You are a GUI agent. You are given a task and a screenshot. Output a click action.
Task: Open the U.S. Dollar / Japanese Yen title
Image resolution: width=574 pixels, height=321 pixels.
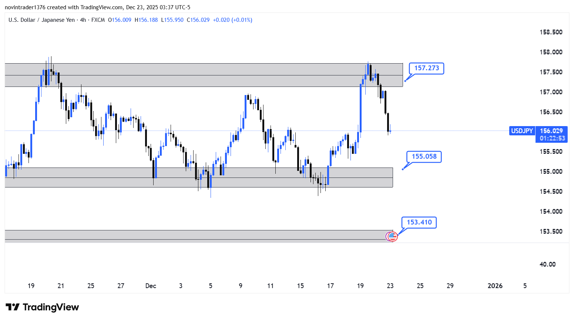(41, 20)
